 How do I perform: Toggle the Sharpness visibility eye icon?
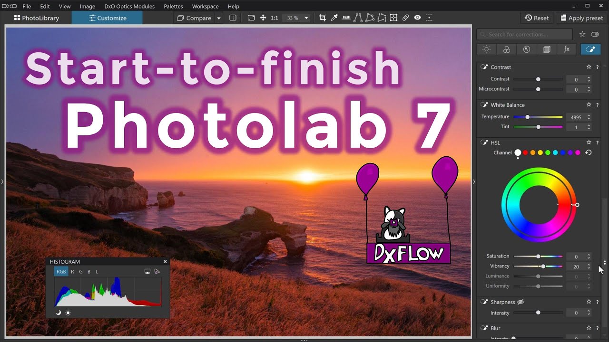tap(521, 302)
